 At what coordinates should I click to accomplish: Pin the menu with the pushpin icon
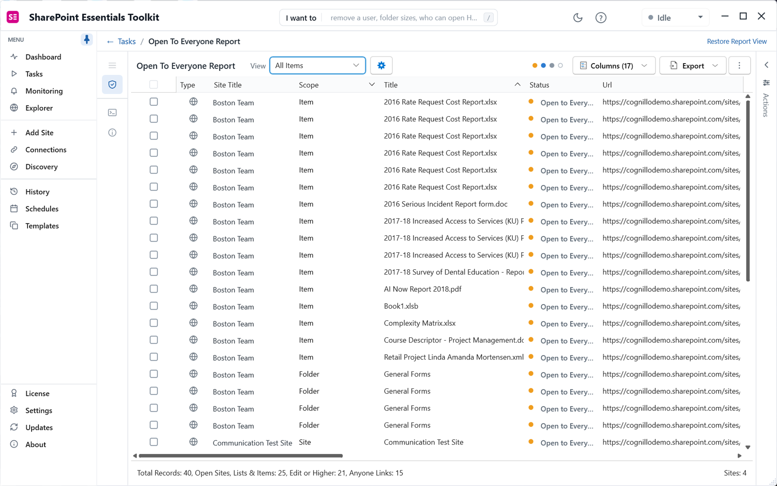[86, 39]
